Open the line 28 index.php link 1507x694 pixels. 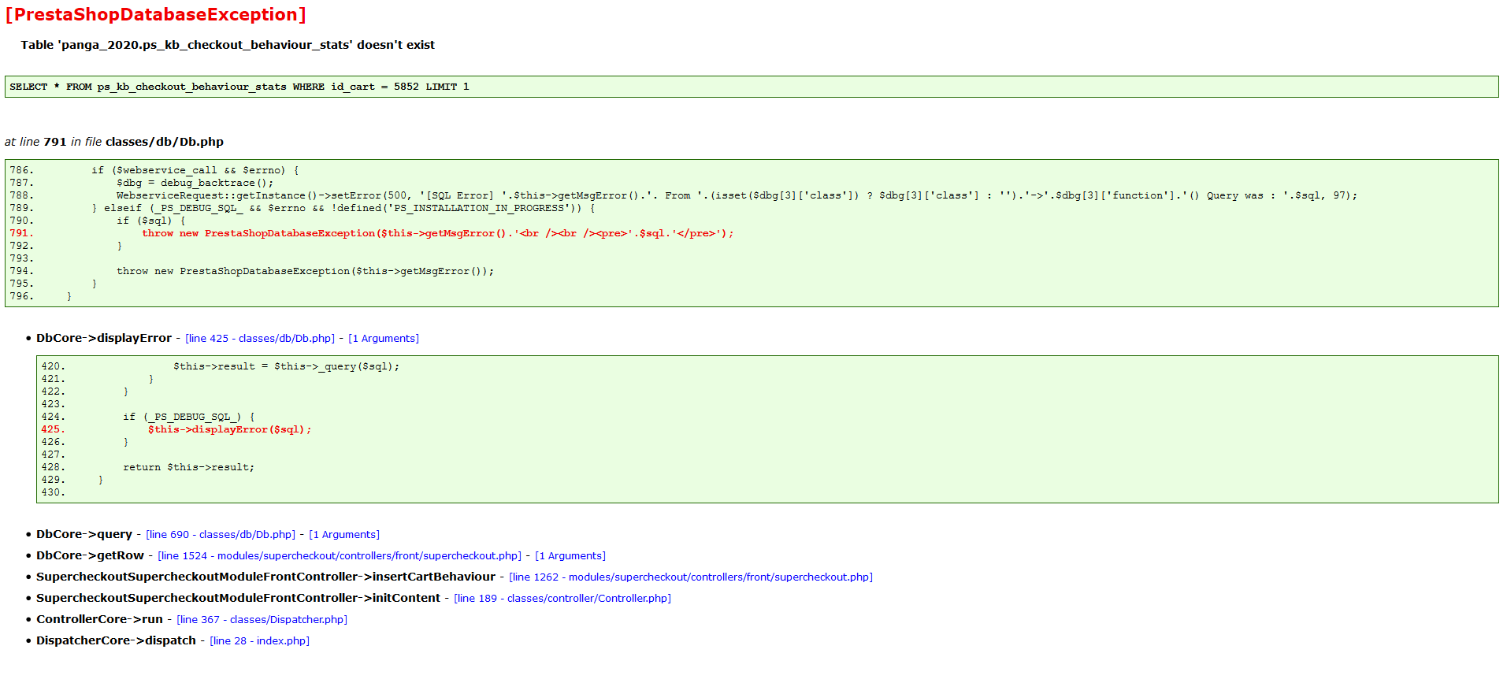tap(260, 640)
